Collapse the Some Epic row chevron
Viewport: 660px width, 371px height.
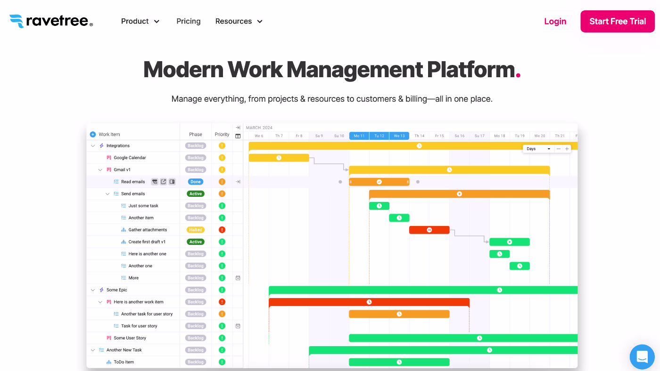click(x=93, y=290)
